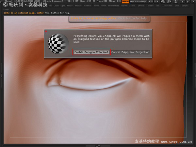Load previous interface colors arrow icon
Image resolution: width=196 pixels, height=147 pixels.
point(151,2)
